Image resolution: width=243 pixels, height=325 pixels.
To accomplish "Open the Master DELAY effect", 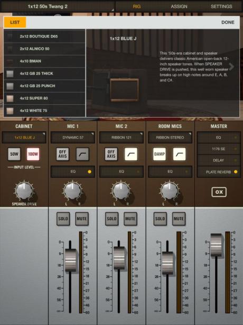I will (219, 160).
